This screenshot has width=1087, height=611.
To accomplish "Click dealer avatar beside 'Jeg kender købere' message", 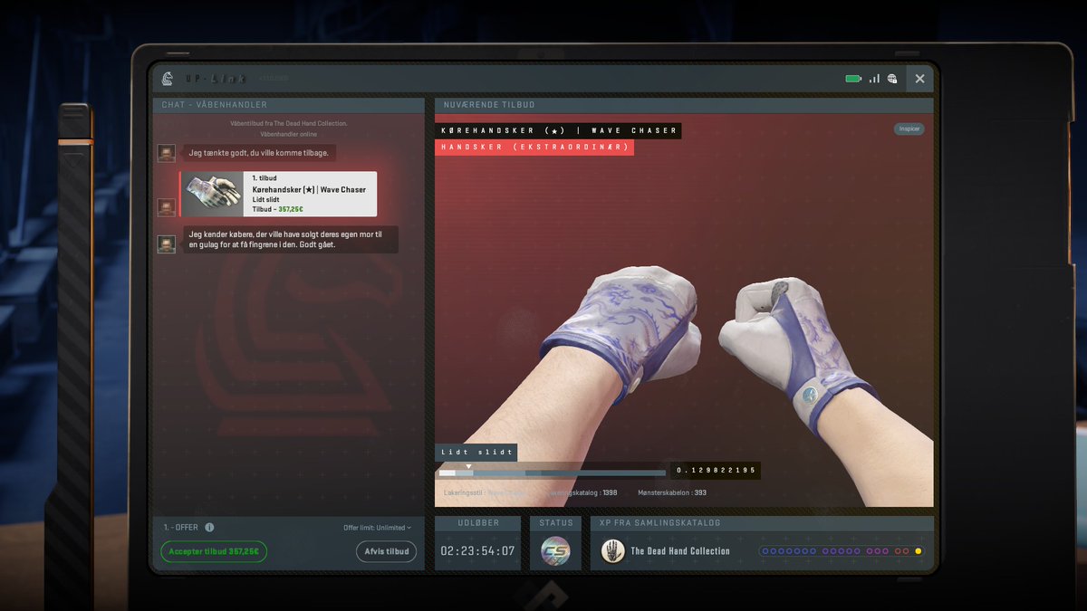I will tap(166, 244).
